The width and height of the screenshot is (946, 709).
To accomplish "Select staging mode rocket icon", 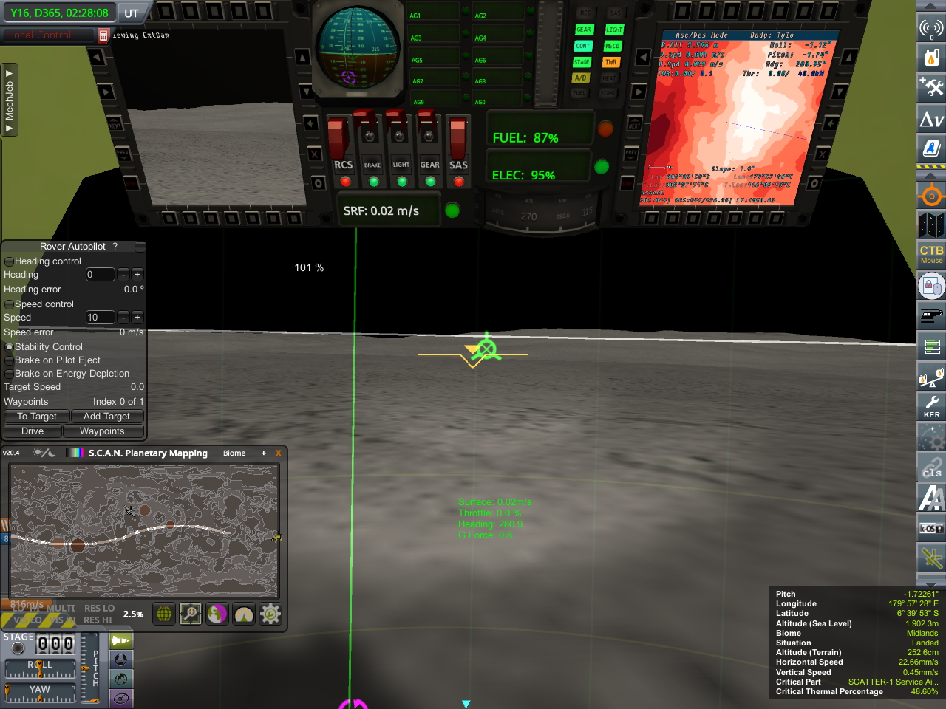I will 121,640.
